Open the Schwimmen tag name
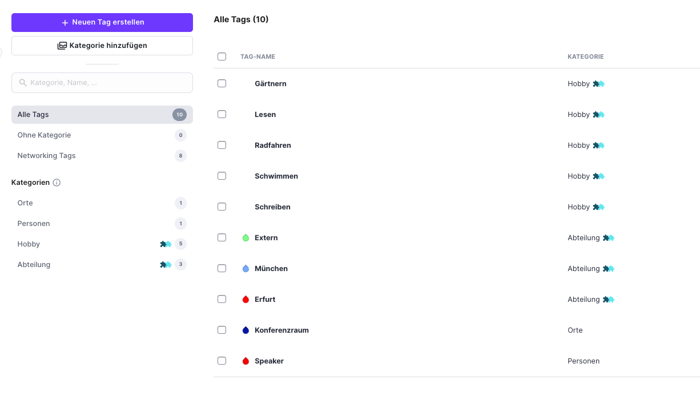 [276, 176]
